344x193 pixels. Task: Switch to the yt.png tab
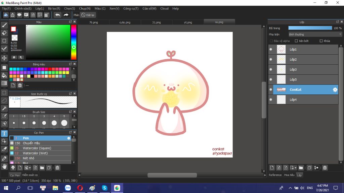click(188, 22)
